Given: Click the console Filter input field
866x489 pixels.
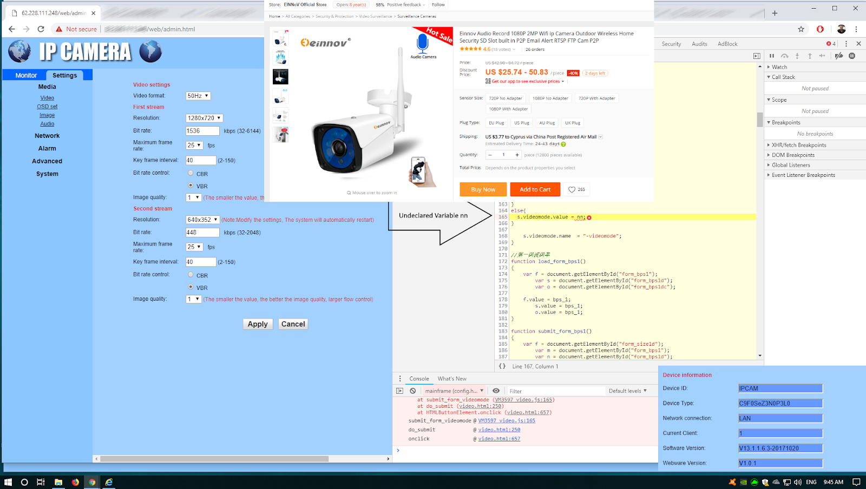Looking at the screenshot, I should pos(556,391).
